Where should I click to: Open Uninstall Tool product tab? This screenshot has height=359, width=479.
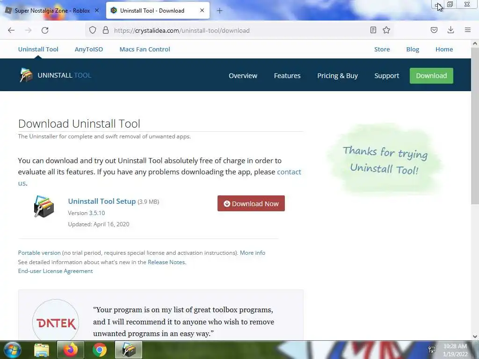[38, 49]
